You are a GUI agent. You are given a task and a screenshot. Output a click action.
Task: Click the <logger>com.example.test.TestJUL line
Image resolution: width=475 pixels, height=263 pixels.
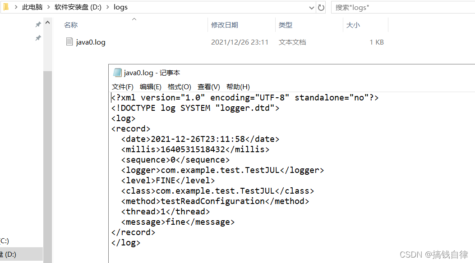tap(222, 170)
